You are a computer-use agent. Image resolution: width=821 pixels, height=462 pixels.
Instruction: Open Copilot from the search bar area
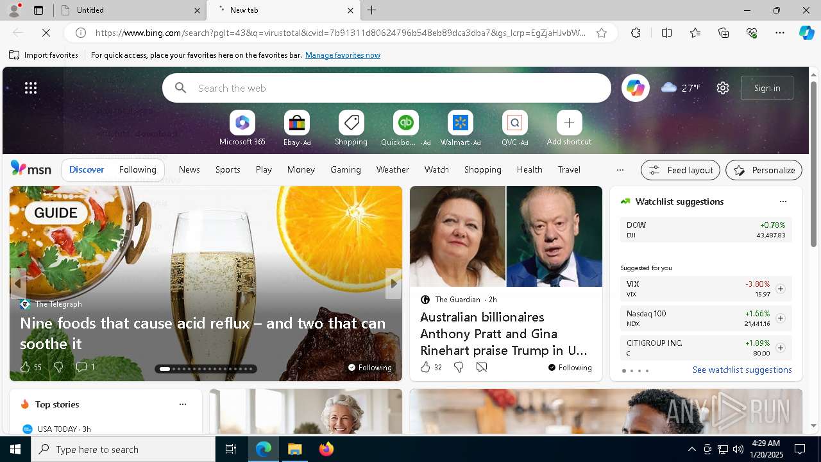pyautogui.click(x=635, y=88)
